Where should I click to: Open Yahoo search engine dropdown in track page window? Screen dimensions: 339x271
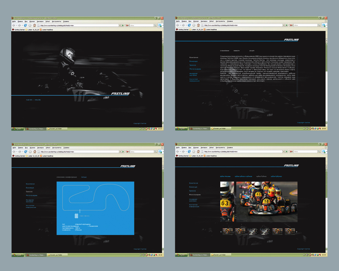coord(127,152)
